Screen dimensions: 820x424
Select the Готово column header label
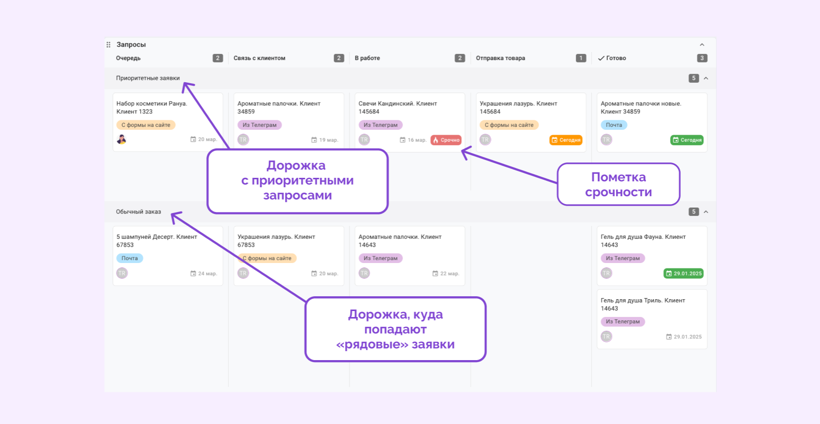[x=616, y=58]
